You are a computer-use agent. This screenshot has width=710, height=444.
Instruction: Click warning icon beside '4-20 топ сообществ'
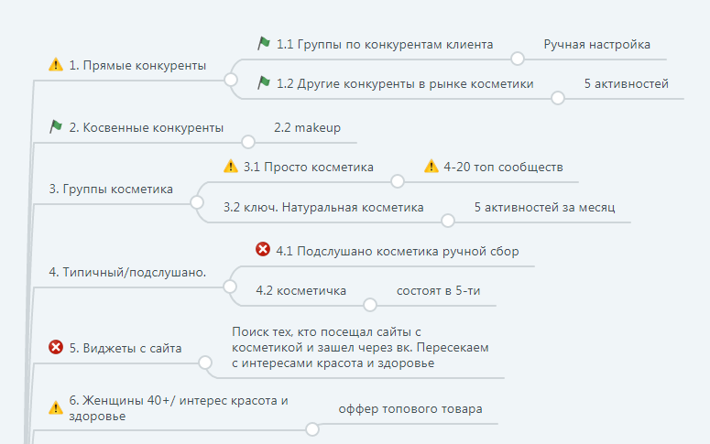click(x=431, y=167)
